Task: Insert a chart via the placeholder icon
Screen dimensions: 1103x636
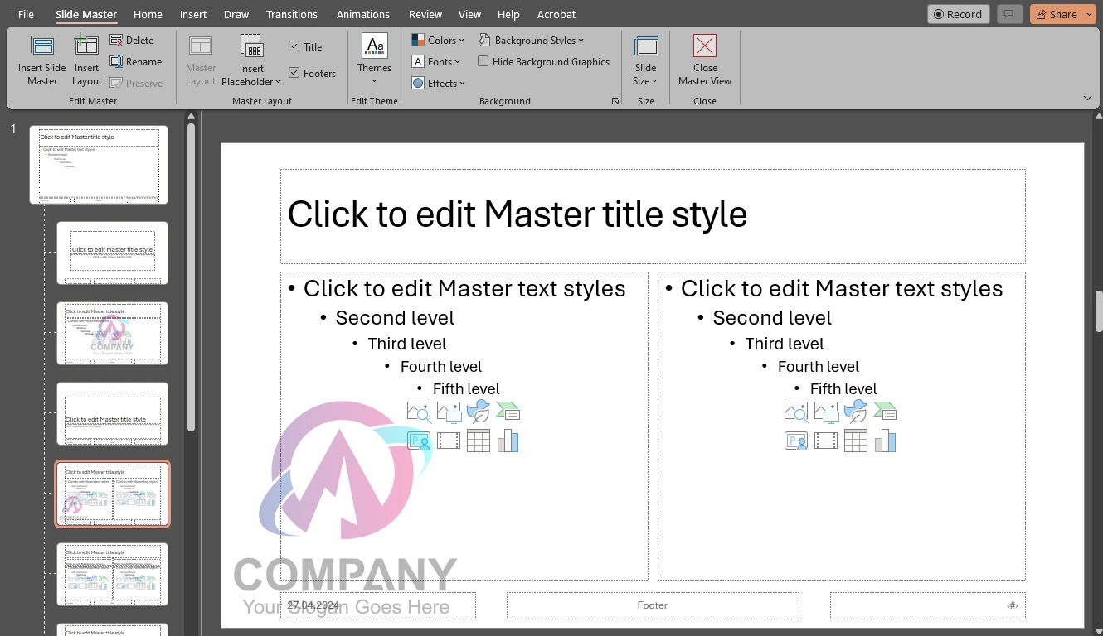Action: click(x=508, y=440)
